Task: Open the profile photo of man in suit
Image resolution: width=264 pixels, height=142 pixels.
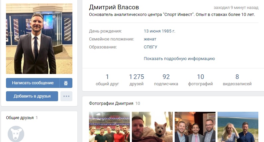Action: [x=39, y=39]
